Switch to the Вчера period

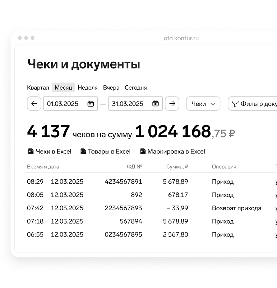point(111,87)
